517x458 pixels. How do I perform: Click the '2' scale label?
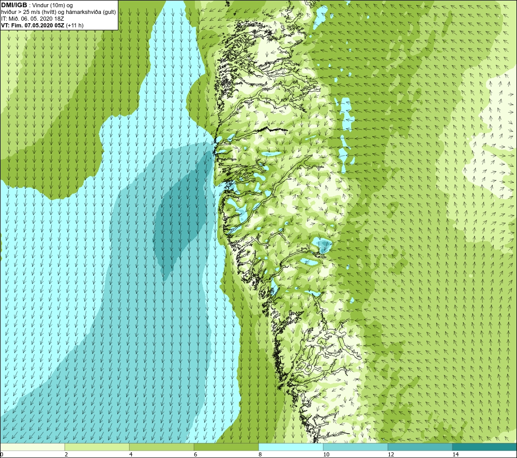click(x=66, y=455)
